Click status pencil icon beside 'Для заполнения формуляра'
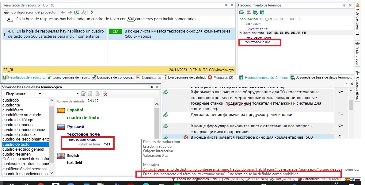The width and height of the screenshot is (365, 185). 165,115
